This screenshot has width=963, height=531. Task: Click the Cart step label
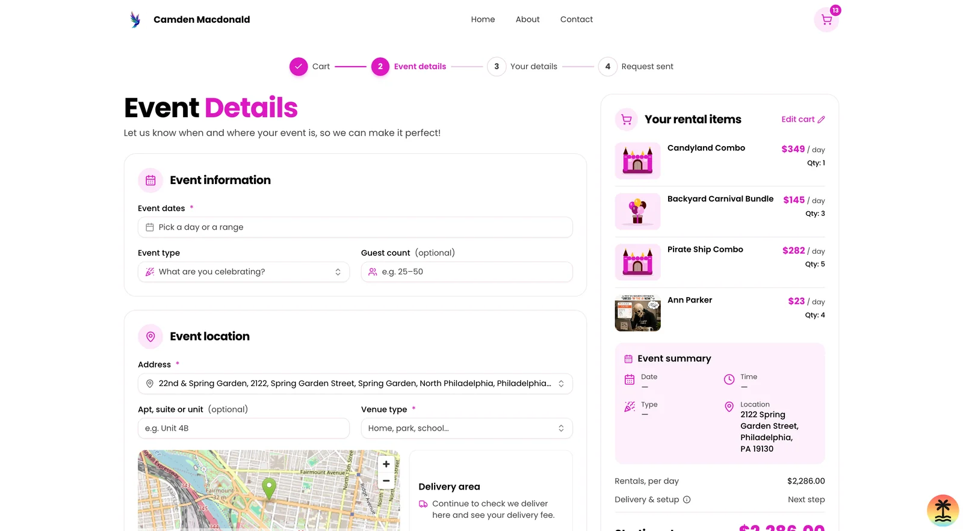pyautogui.click(x=321, y=67)
